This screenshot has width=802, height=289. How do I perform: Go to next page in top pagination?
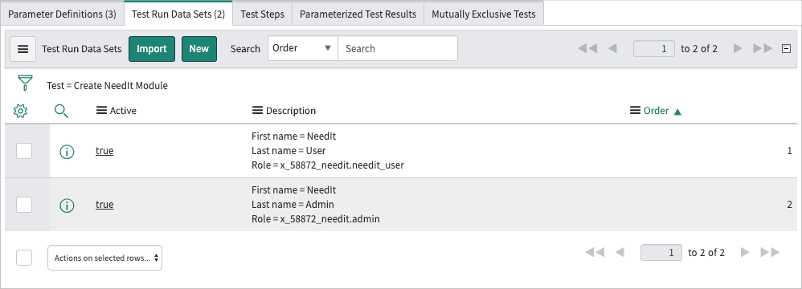pos(738,48)
